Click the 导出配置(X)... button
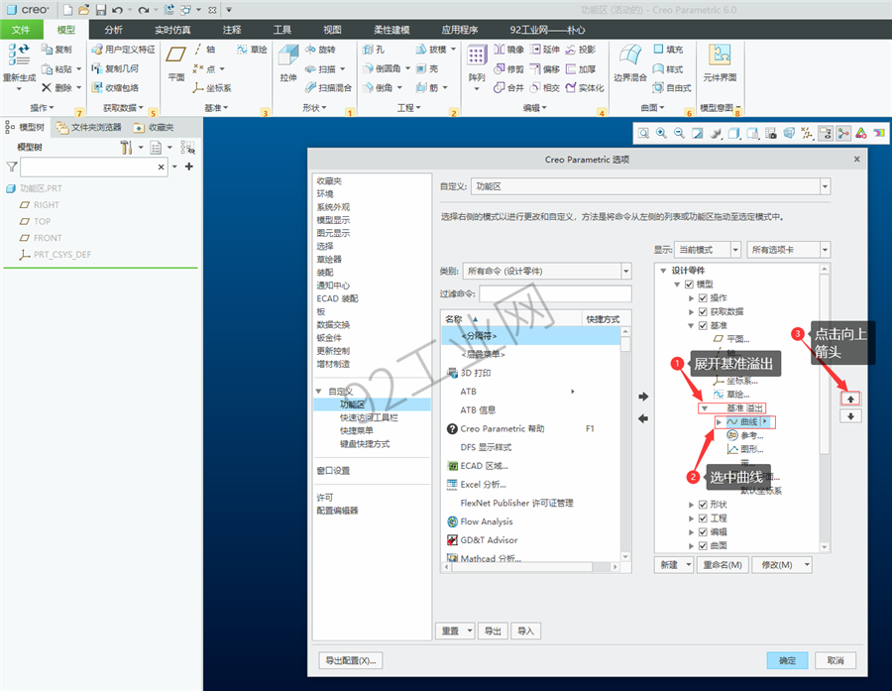The width and height of the screenshot is (892, 691). click(351, 660)
